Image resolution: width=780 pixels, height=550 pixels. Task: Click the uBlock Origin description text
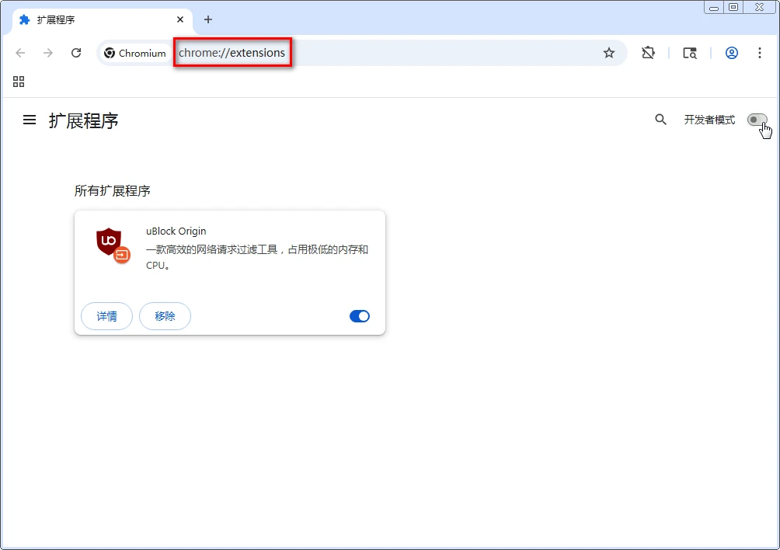[257, 257]
